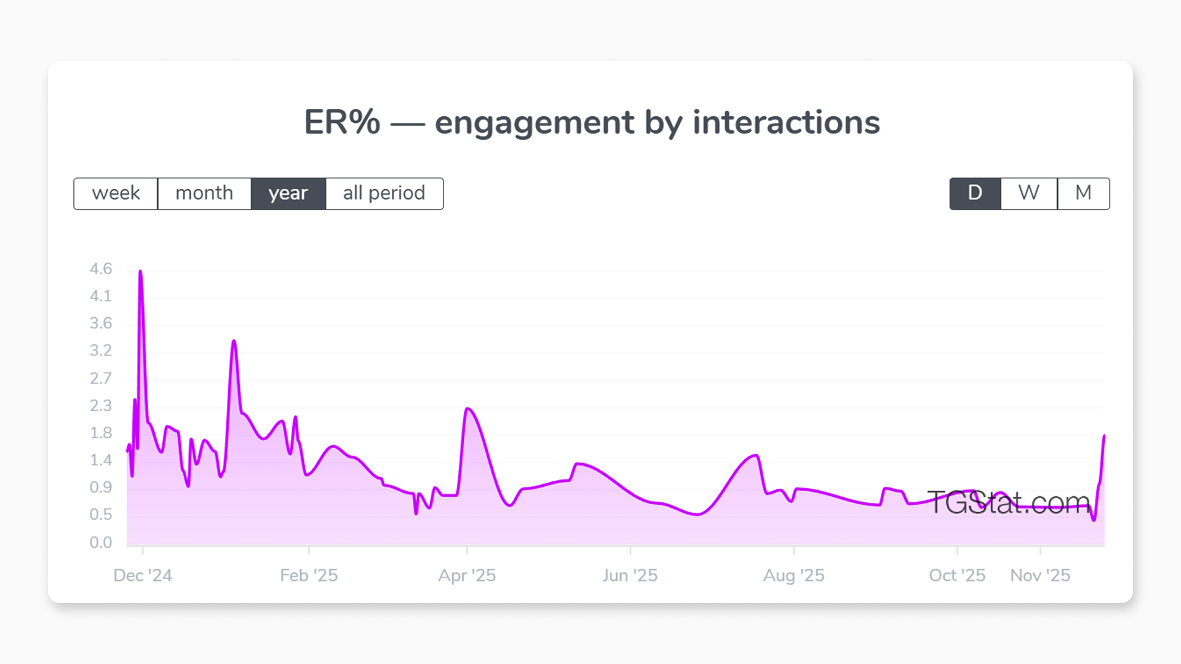The width and height of the screenshot is (1181, 664).
Task: Select the week period filter
Action: pyautogui.click(x=116, y=193)
